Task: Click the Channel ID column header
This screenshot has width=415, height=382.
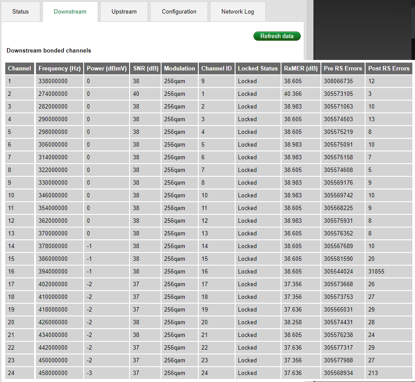Action: coord(216,68)
